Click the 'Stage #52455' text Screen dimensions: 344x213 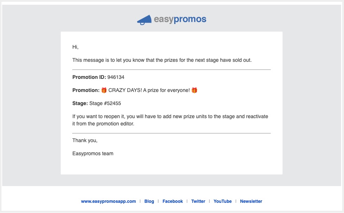click(x=105, y=104)
